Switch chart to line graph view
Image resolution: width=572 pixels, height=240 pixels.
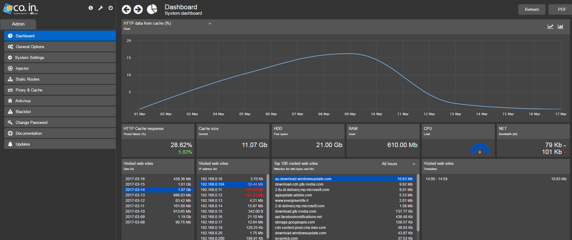(x=551, y=26)
